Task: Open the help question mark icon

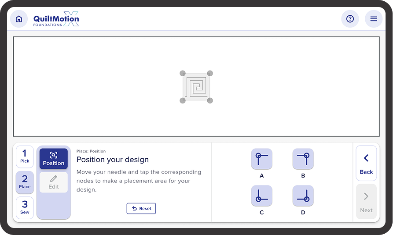Action: [x=350, y=19]
